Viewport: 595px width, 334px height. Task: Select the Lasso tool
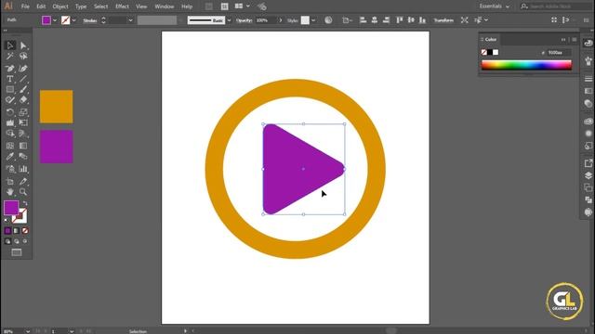tap(23, 57)
